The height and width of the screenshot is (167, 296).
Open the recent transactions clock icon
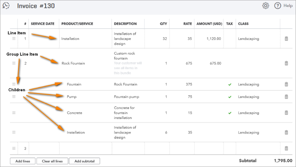[x=6, y=6]
